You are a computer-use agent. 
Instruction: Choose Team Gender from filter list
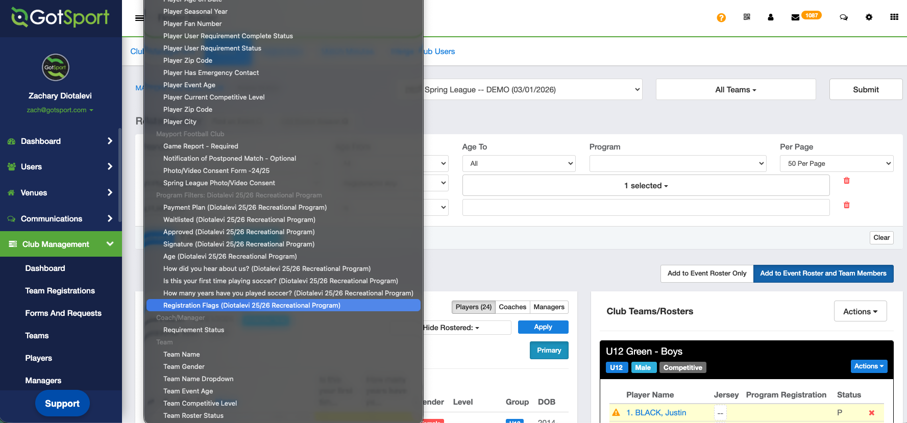pos(184,367)
